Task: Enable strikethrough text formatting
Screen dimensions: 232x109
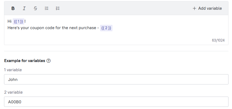Action: 35,8
